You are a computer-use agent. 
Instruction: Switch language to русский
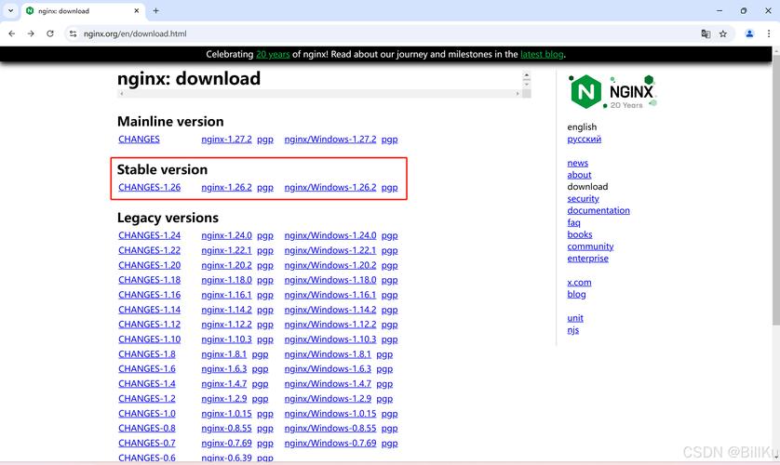point(584,139)
